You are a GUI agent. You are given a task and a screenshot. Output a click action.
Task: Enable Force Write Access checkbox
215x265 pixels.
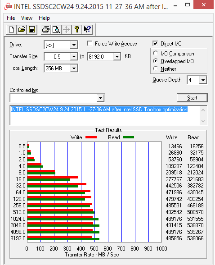click(90, 43)
